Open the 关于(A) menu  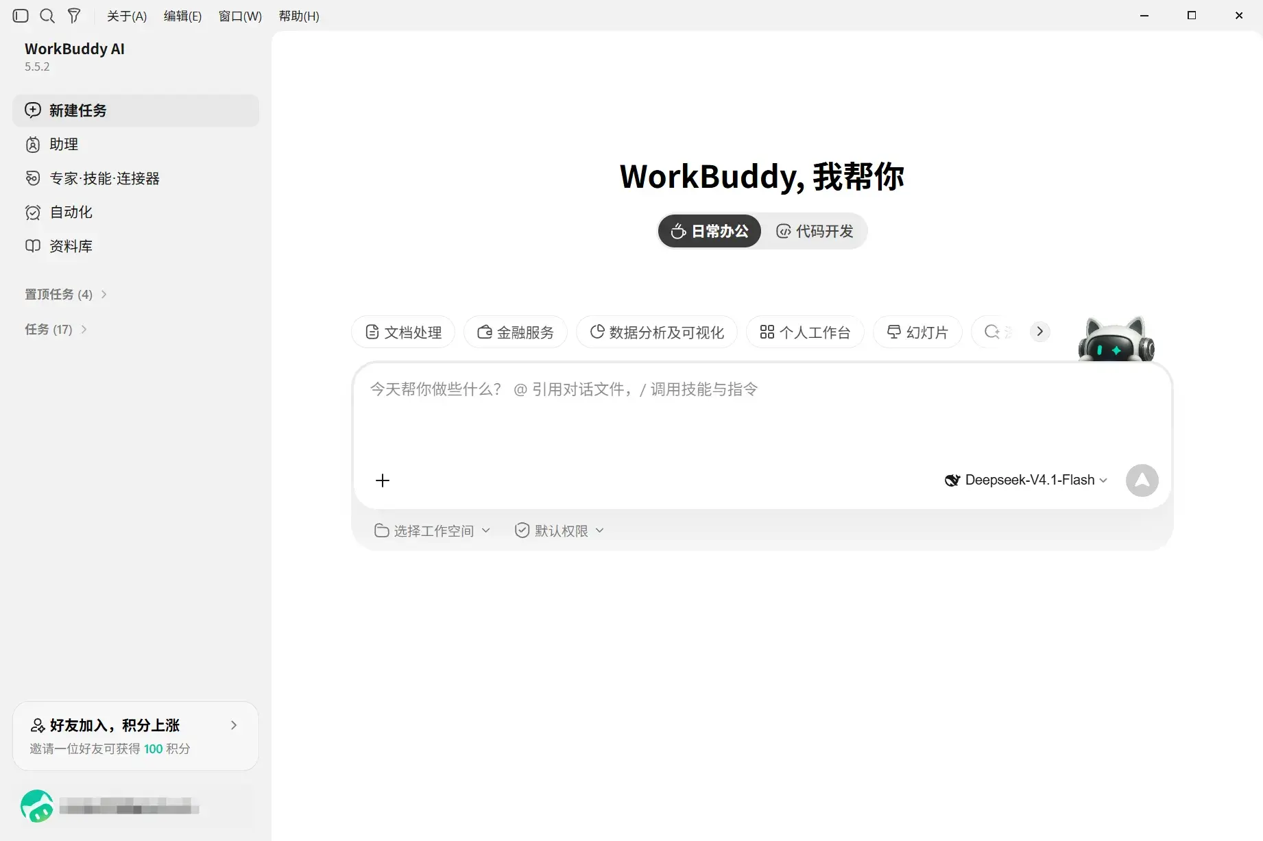[127, 16]
